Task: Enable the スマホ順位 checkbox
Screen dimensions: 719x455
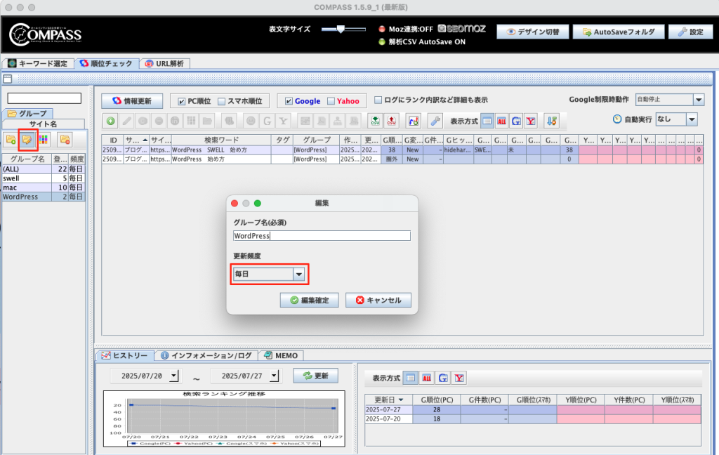Action: pyautogui.click(x=222, y=101)
